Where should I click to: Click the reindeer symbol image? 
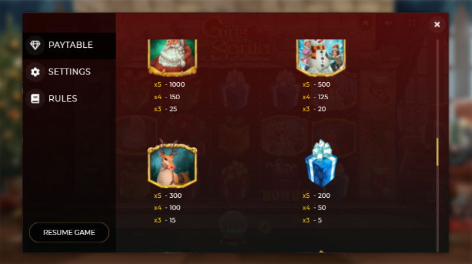(173, 164)
